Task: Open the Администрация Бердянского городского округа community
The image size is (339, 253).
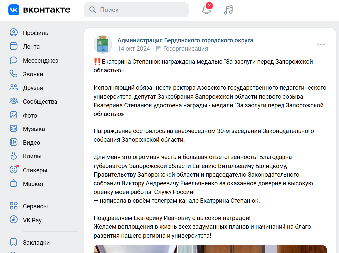Action: coord(185,40)
